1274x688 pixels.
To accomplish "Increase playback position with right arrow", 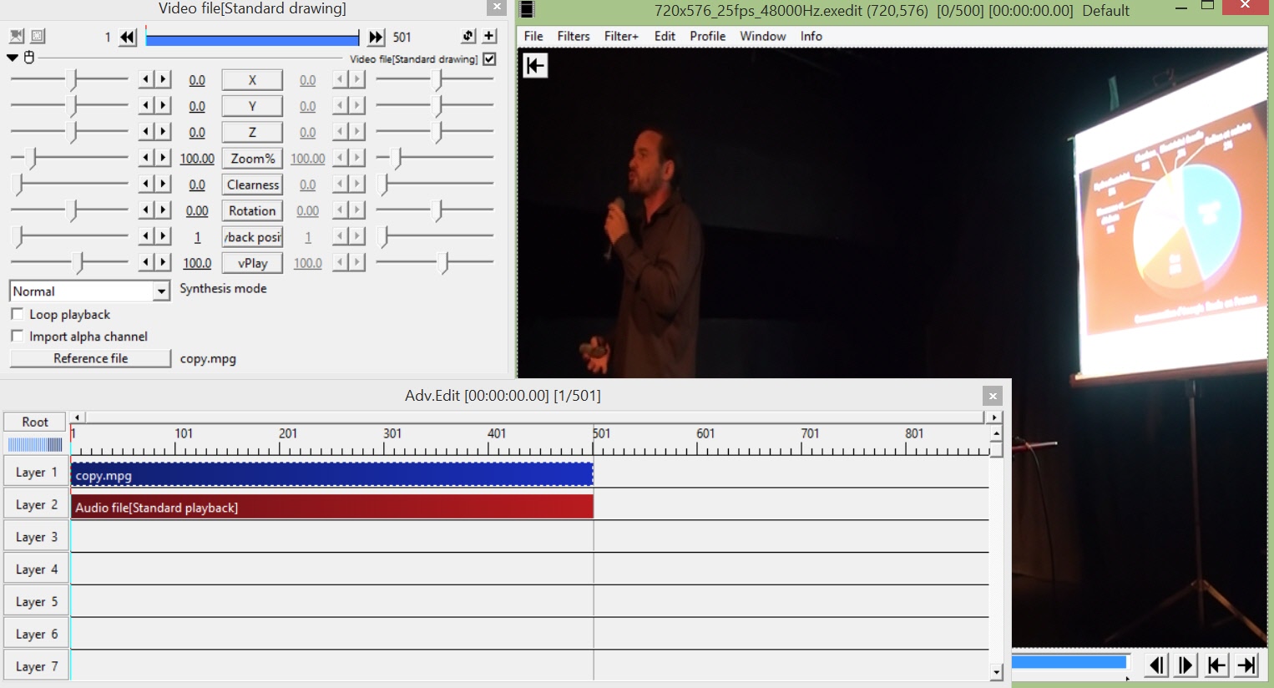I will 164,236.
